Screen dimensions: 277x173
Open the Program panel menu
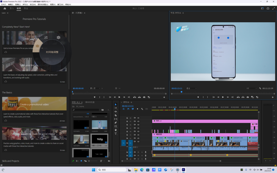(x=183, y=13)
